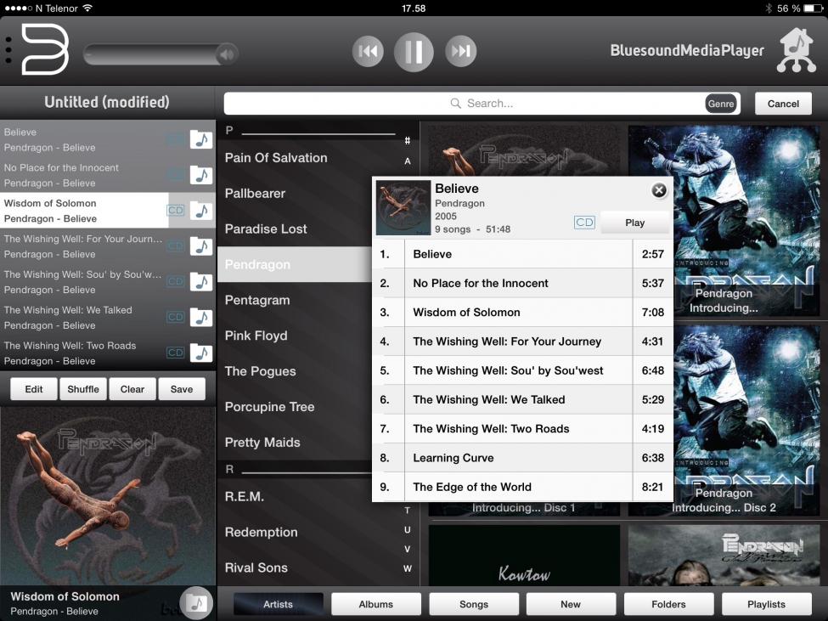Tap music note icon for Believe queue row

point(201,139)
